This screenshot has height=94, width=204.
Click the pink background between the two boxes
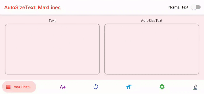[102, 49]
